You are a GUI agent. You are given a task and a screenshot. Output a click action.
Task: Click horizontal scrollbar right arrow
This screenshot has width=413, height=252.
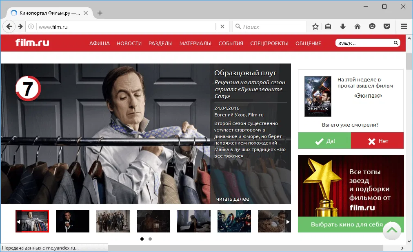click(402, 248)
